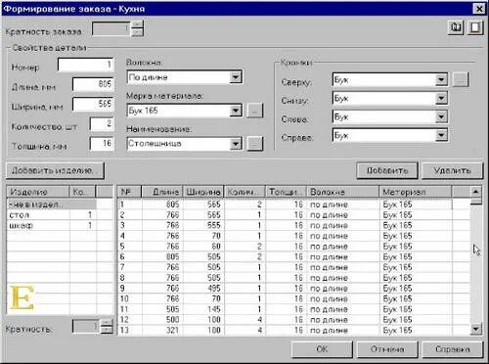This screenshot has width=489, height=364.
Task: Click width value 60 in row 5
Action: (216, 247)
